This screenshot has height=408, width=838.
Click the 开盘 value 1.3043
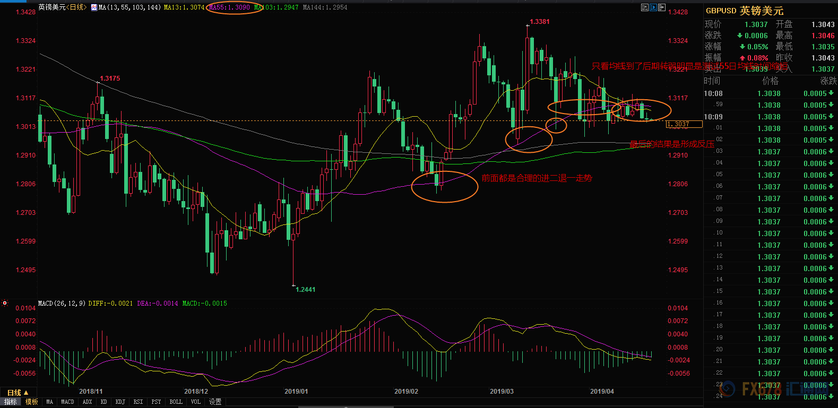[x=823, y=24]
